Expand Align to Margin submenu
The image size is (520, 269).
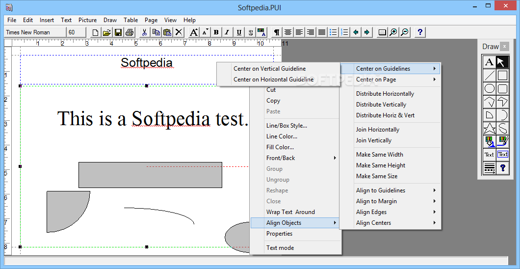coord(390,201)
